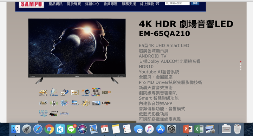Click the USB feature icon
Viewport: 253px width, 136px height.
tap(43, 113)
